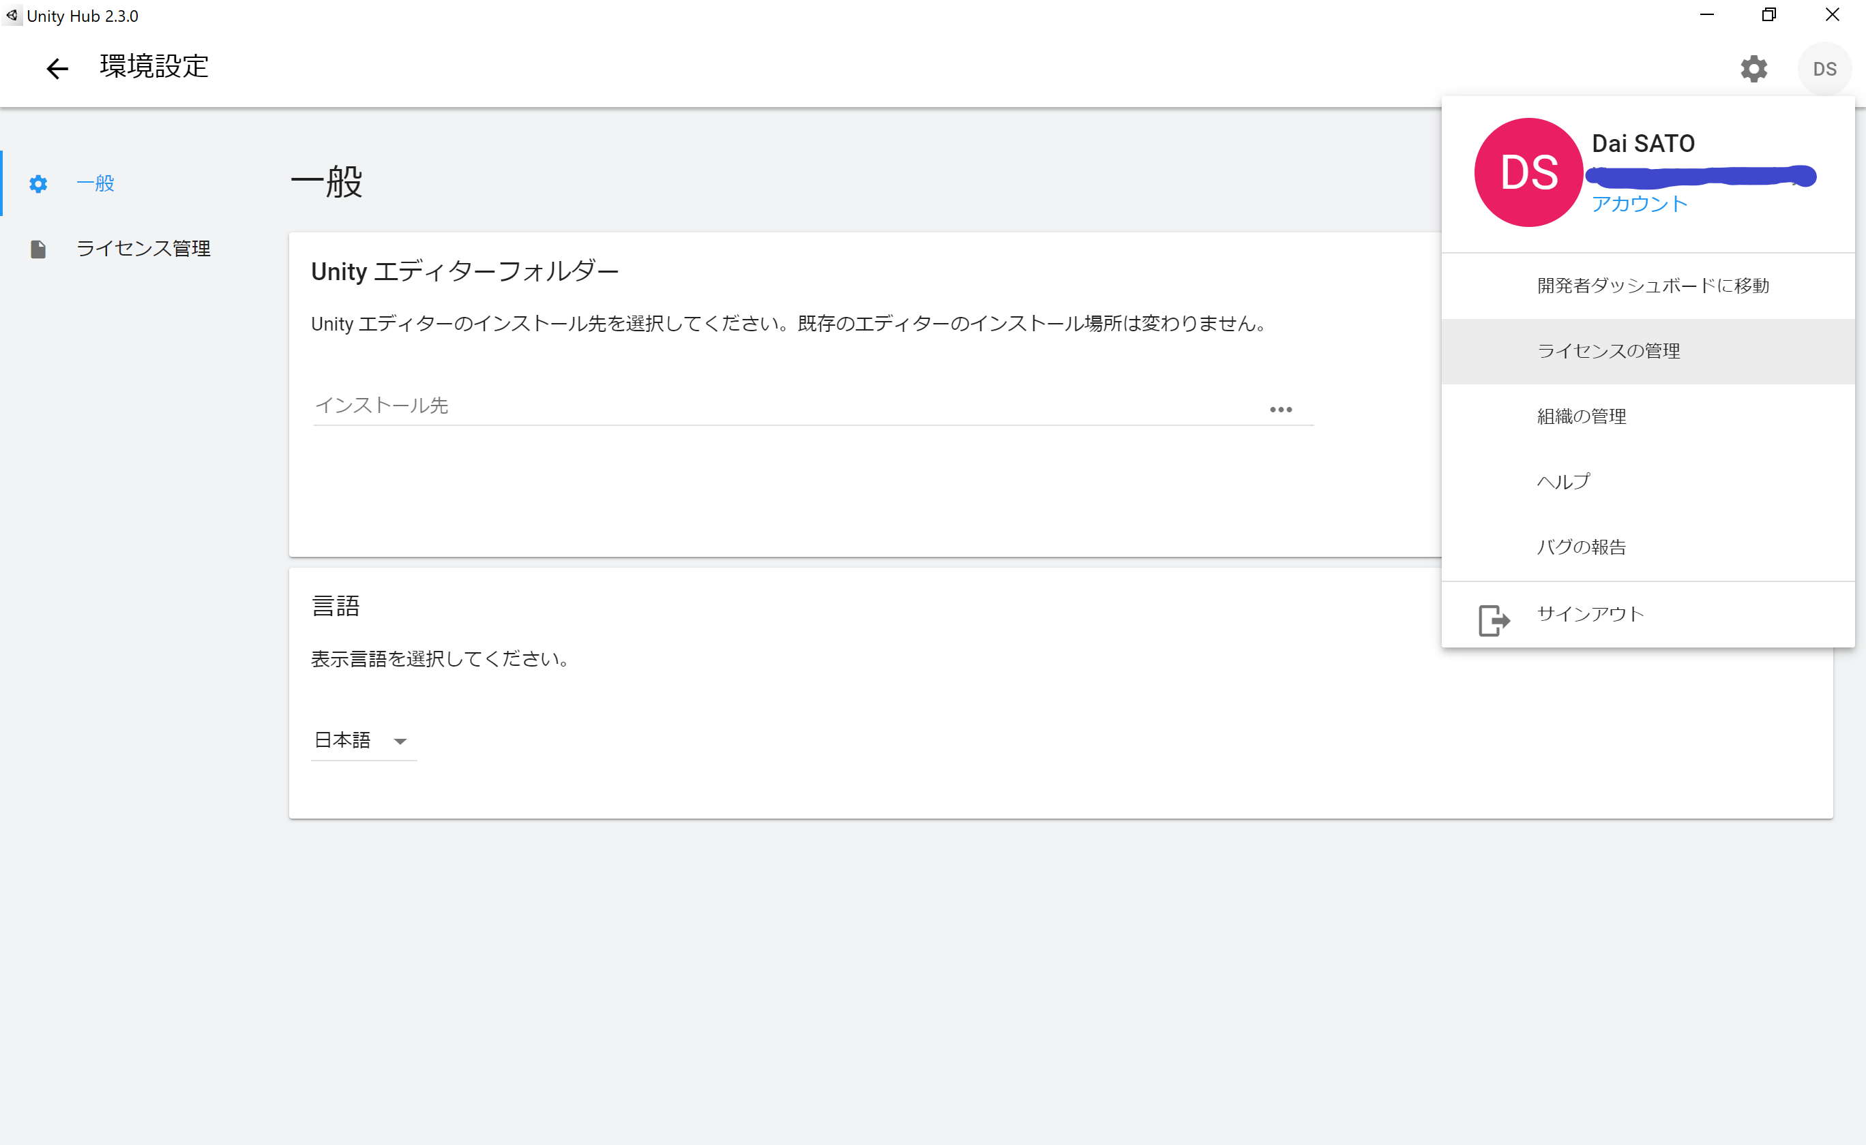
Task: Select ライセンス管理 in the sidebar
Action: pyautogui.click(x=143, y=249)
